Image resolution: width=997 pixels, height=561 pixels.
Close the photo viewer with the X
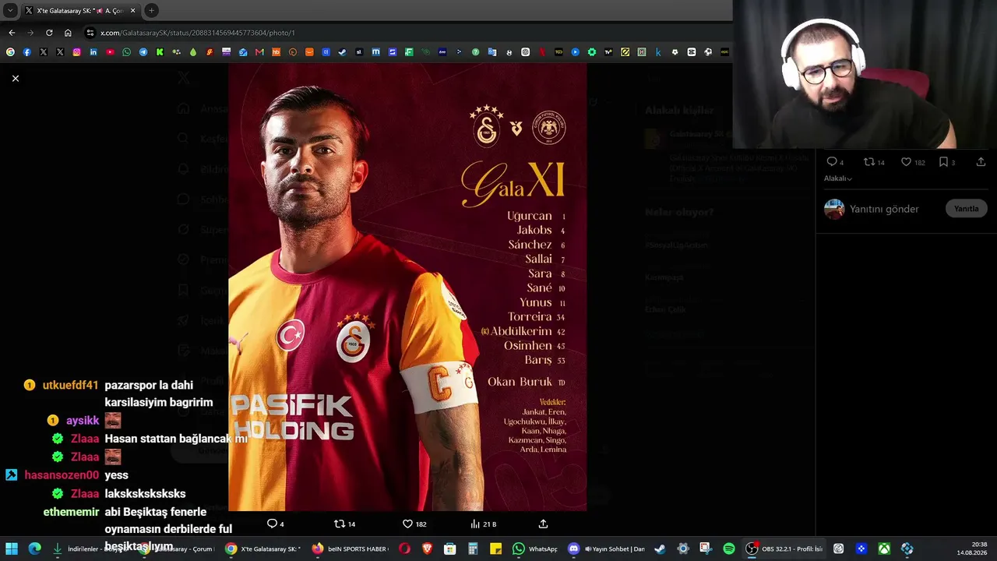tap(15, 78)
